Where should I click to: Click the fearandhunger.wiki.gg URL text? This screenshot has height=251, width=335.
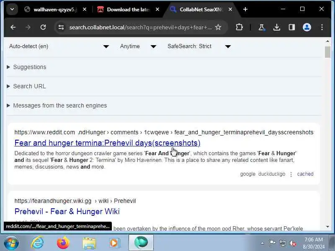[75, 201]
